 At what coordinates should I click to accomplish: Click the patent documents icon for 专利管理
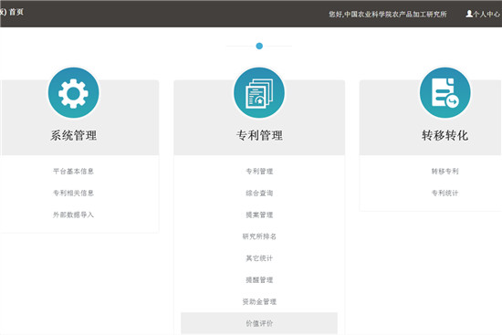(259, 93)
